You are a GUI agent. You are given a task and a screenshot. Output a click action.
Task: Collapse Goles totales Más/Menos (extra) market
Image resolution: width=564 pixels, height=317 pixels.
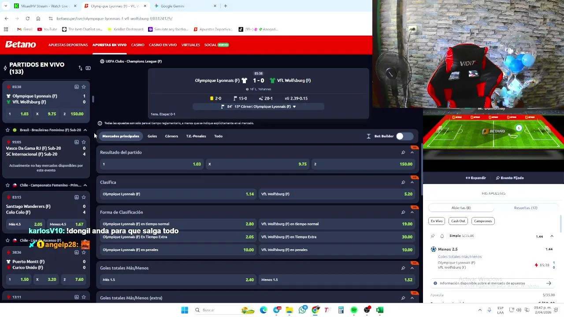pos(412,298)
